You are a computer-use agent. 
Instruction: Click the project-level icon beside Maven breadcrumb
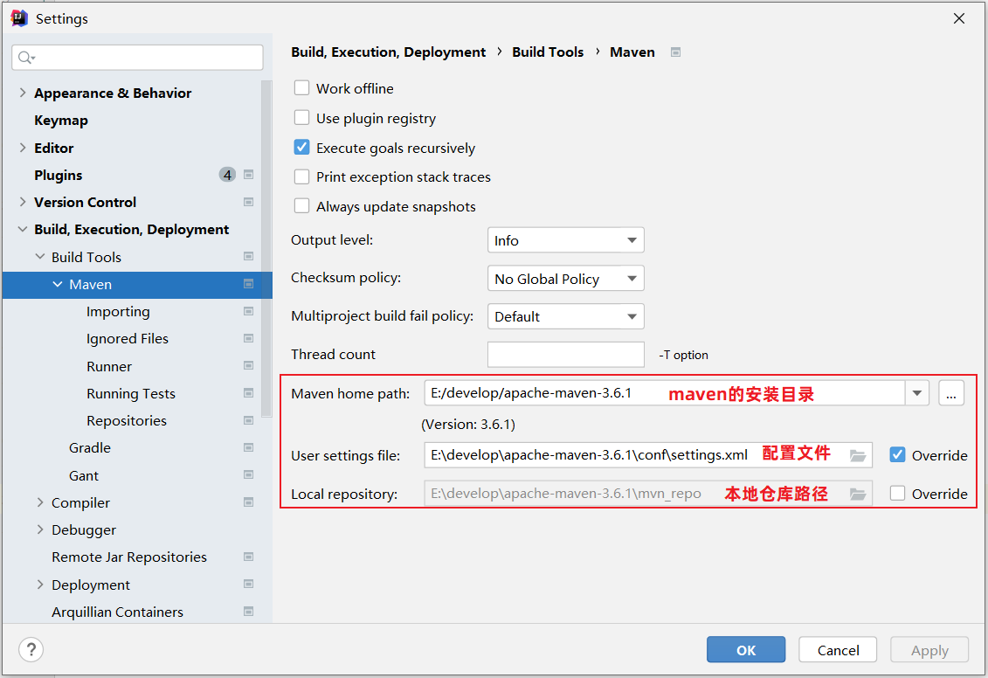[x=675, y=52]
